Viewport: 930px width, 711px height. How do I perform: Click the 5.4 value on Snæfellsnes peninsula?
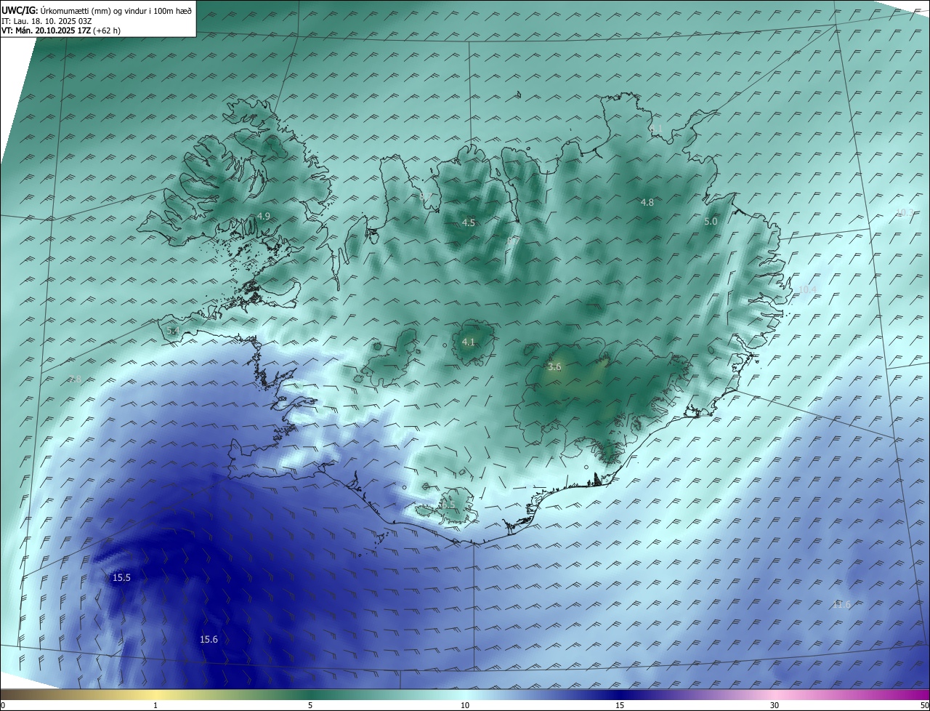click(x=173, y=331)
